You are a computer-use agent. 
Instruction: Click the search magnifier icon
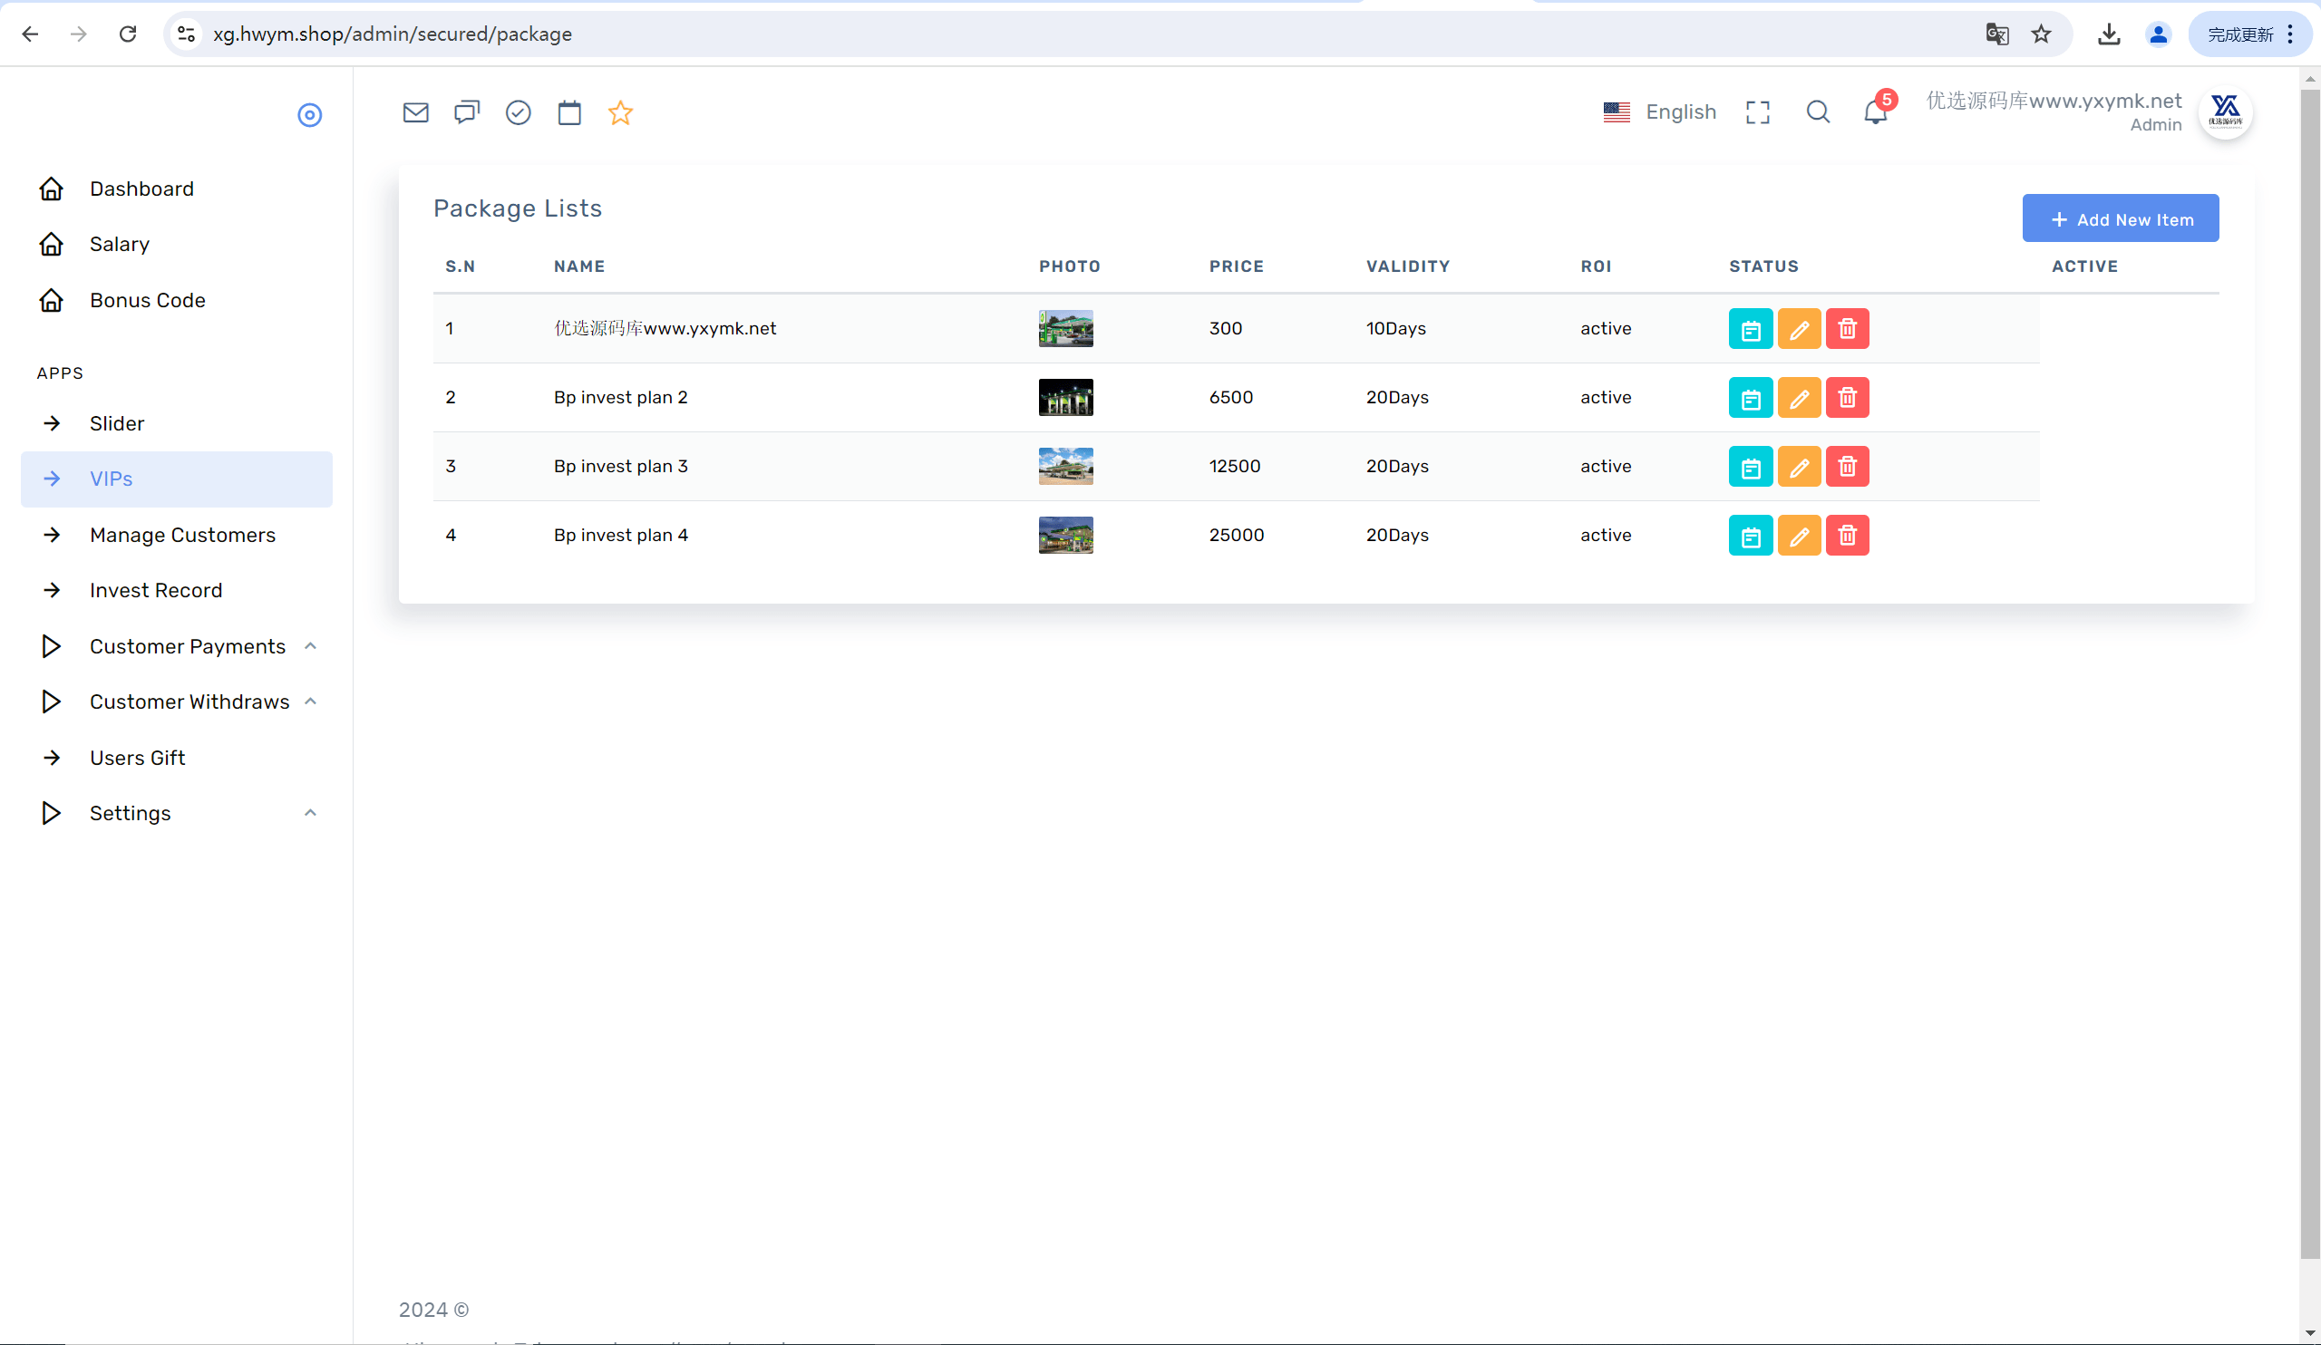pos(1818,112)
